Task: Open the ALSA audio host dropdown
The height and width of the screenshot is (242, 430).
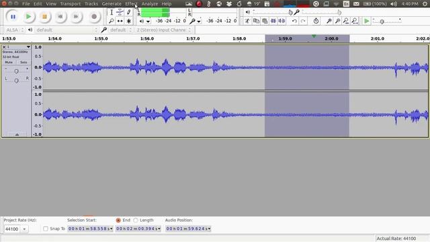Action: coord(15,30)
